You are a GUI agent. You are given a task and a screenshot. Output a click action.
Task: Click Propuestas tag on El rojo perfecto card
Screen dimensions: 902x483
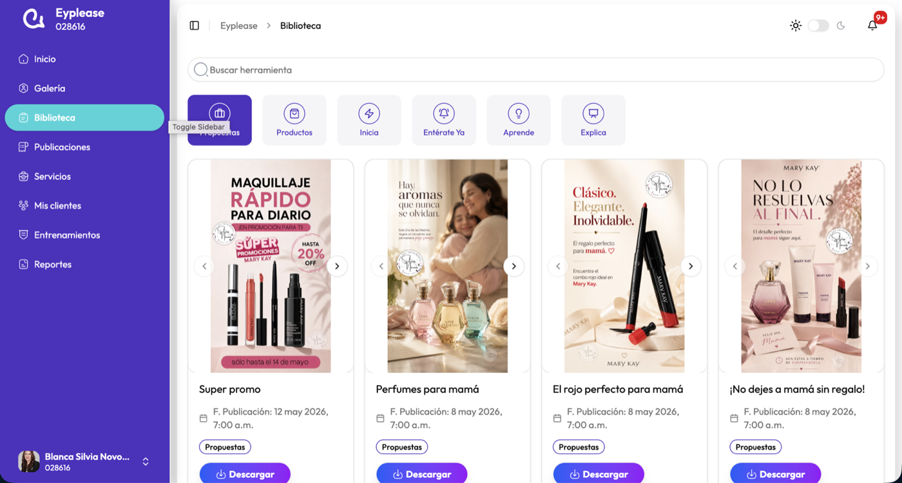(x=579, y=447)
